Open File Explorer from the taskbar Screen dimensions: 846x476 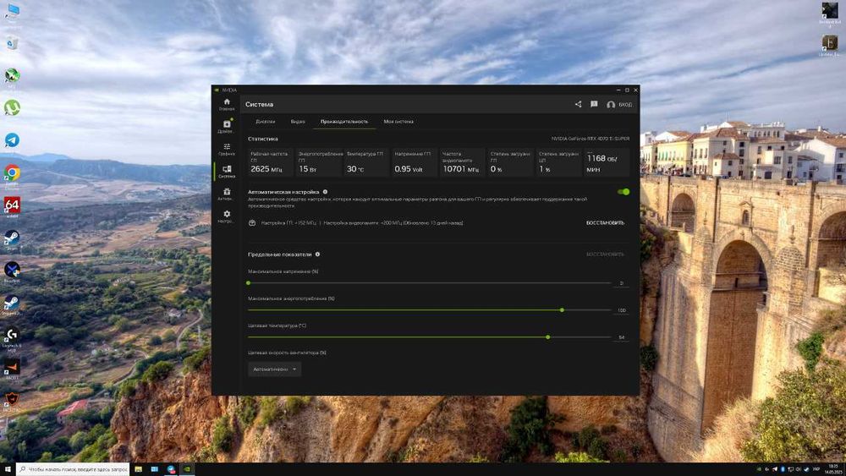(138, 469)
